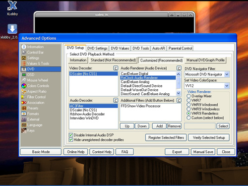
Task: Toggle Disable Internal Audio DSP checkbox
Action: [x=71, y=135]
